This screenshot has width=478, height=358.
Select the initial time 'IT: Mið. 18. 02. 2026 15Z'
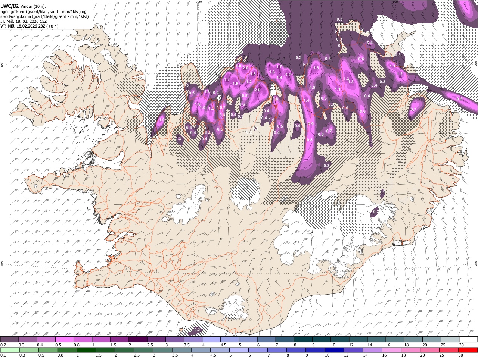24,21
